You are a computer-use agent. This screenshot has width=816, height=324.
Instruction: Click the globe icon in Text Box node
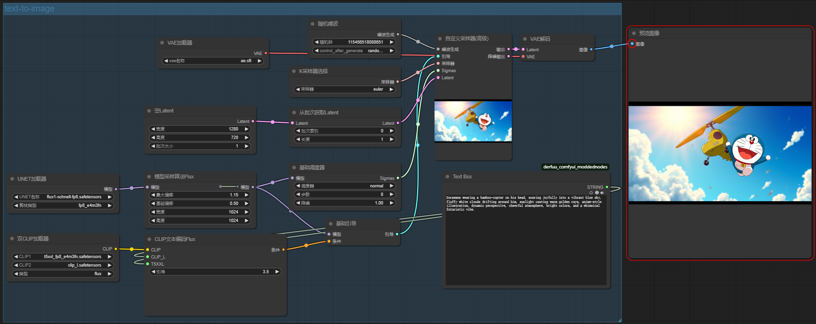click(597, 193)
